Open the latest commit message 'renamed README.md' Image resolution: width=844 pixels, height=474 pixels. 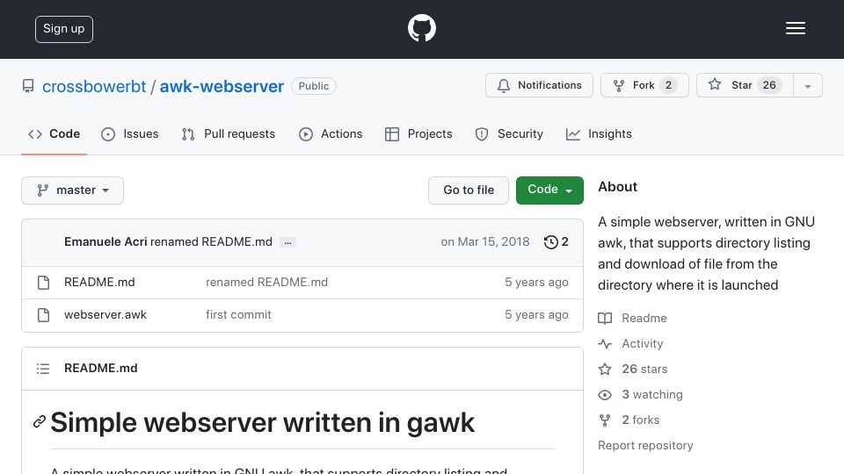(211, 242)
